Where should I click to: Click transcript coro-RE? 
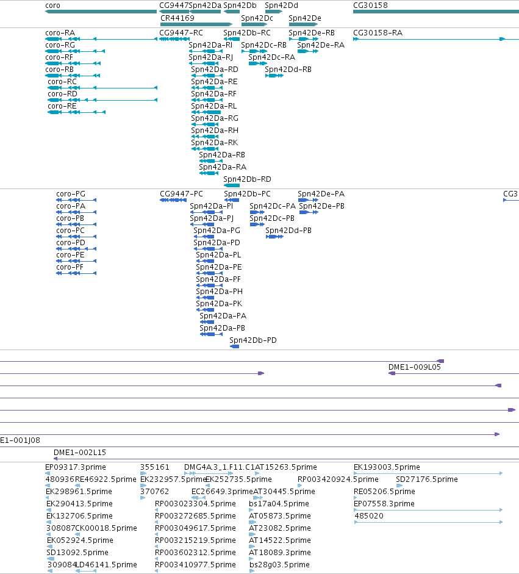tap(76, 112)
